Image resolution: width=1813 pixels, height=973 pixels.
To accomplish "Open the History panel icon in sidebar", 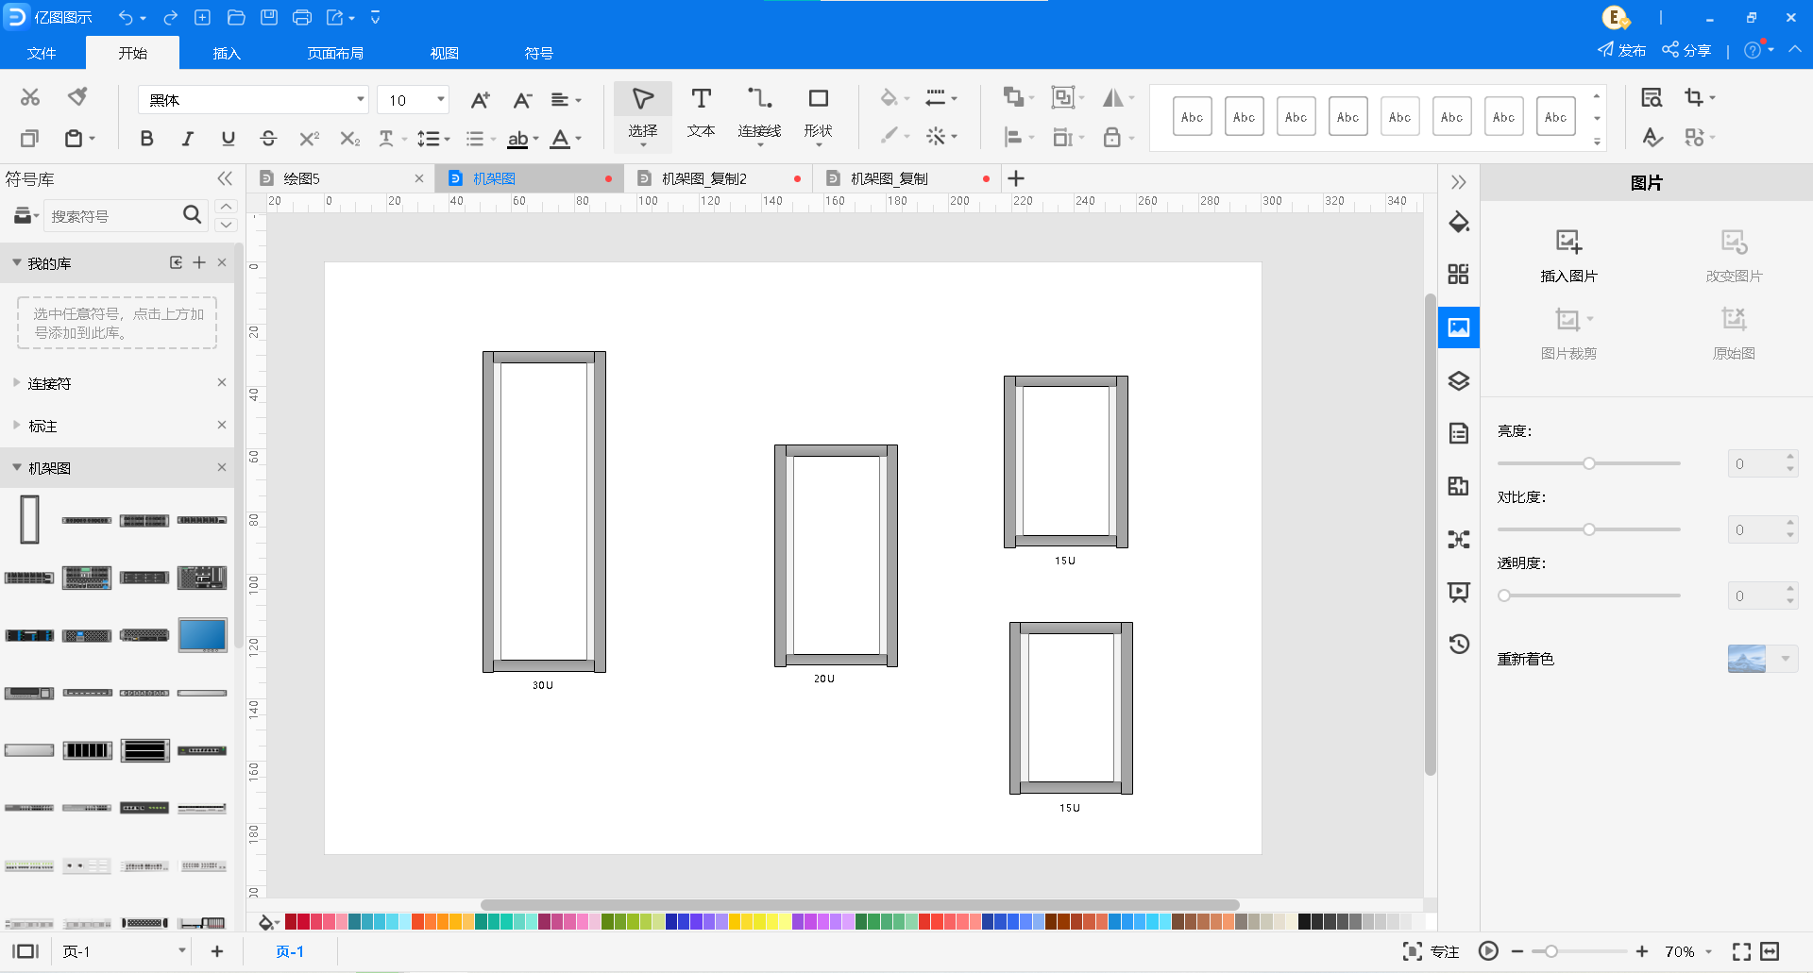I will tap(1459, 644).
